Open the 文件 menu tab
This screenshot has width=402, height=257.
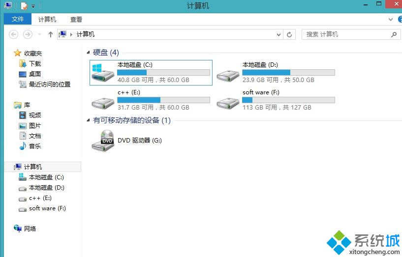tap(18, 19)
